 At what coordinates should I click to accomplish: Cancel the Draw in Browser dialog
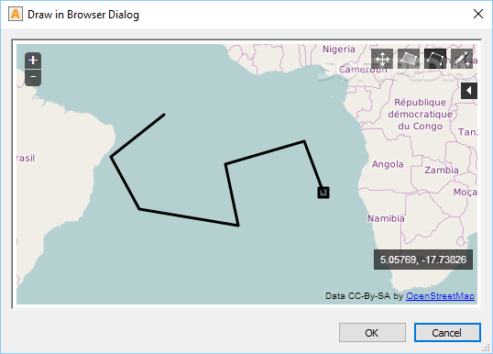[447, 333]
